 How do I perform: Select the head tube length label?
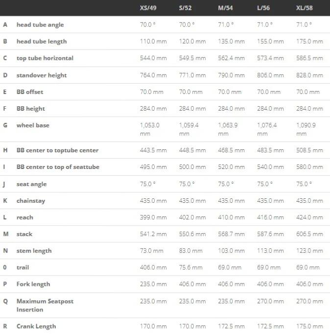pyautogui.click(x=42, y=42)
